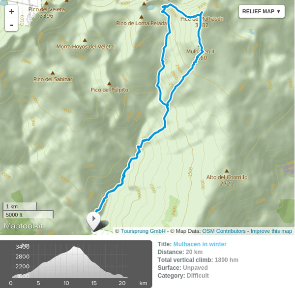
Task: Click the Morra Hoyos del Veleta marker
Action: pyautogui.click(x=85, y=40)
